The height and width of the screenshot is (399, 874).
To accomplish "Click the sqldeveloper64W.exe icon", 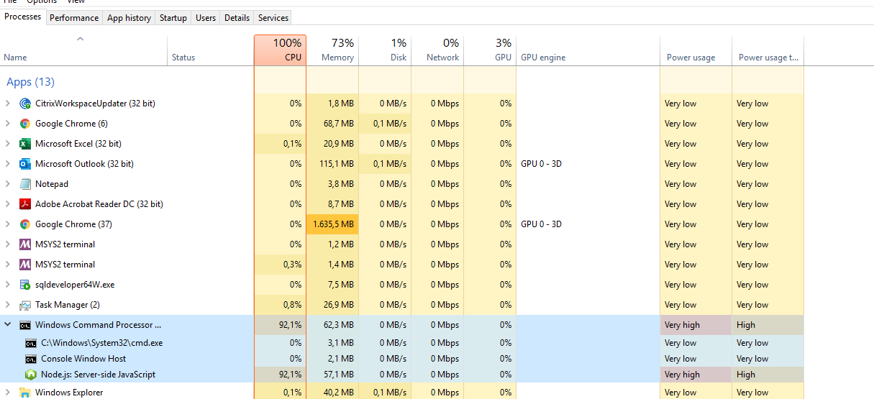I will (25, 285).
